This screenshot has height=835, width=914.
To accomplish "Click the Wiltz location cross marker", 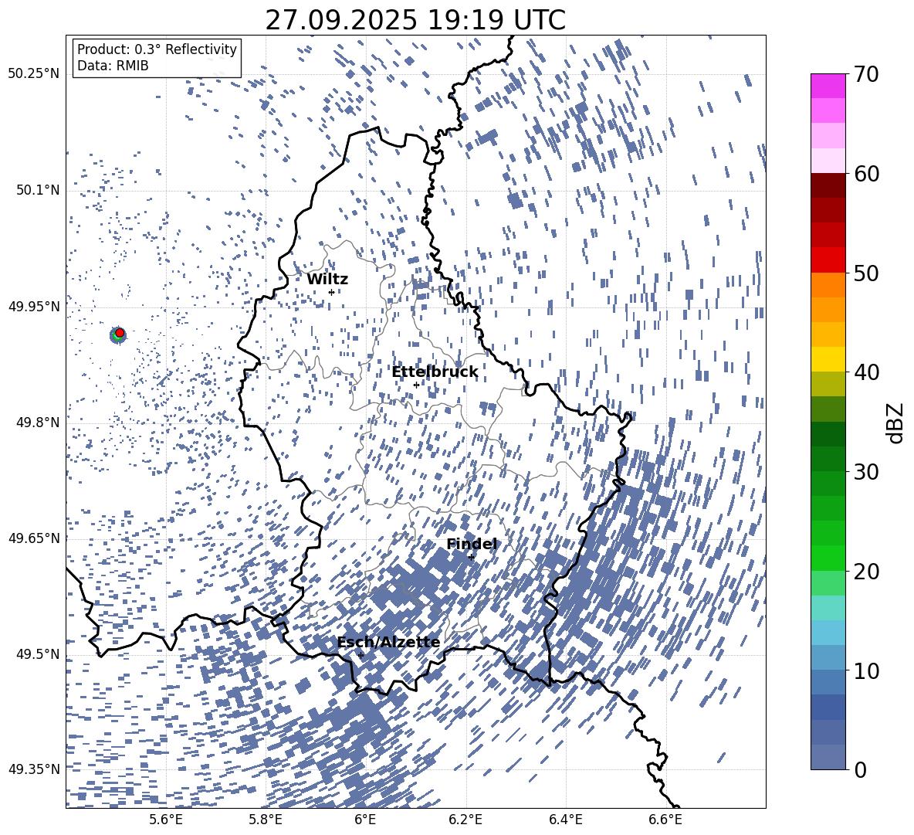I will coord(331,292).
